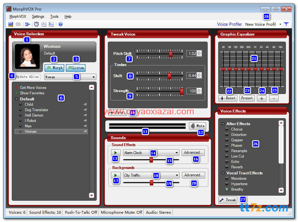Click Show Favorites in the voice list

pos(32,93)
